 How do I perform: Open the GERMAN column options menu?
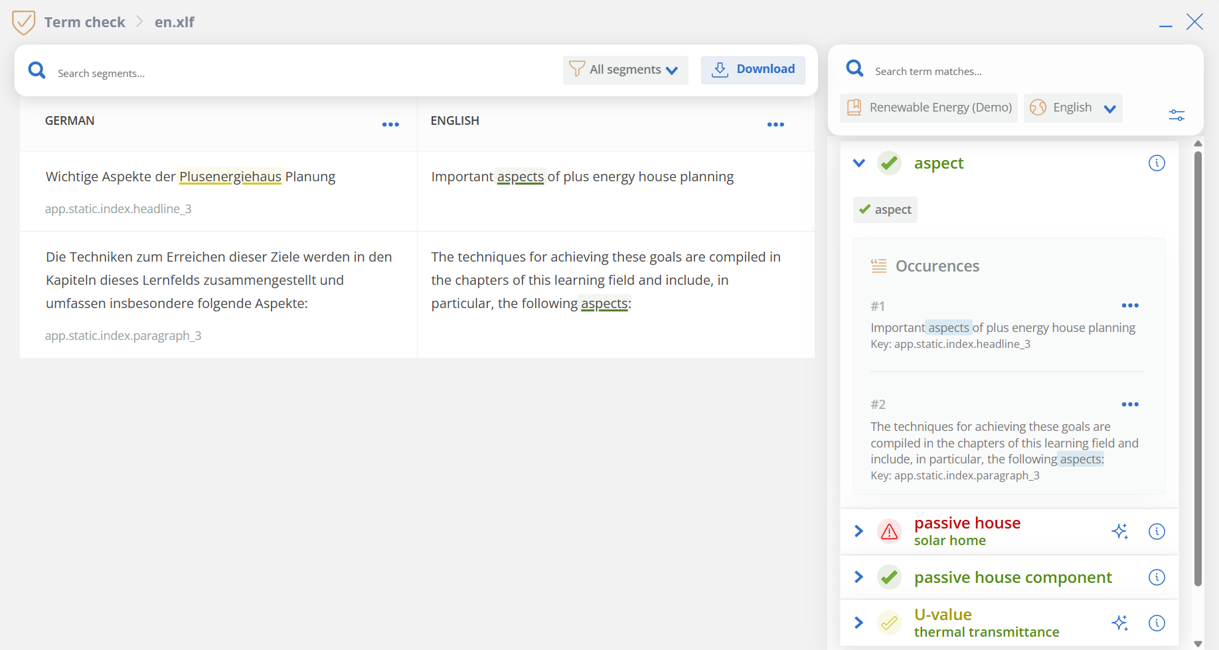point(390,125)
